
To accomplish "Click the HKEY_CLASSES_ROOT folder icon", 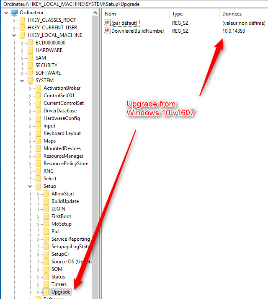I will [x=23, y=20].
